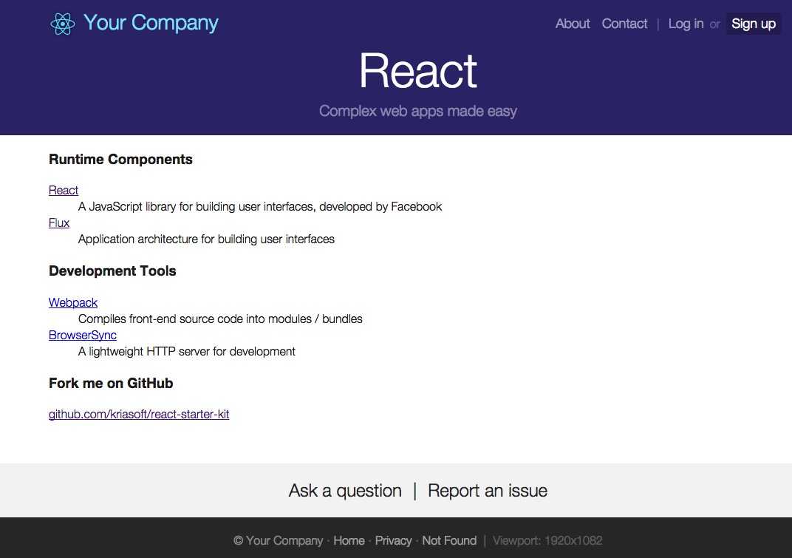Click the Not Found footer link

pyautogui.click(x=449, y=541)
